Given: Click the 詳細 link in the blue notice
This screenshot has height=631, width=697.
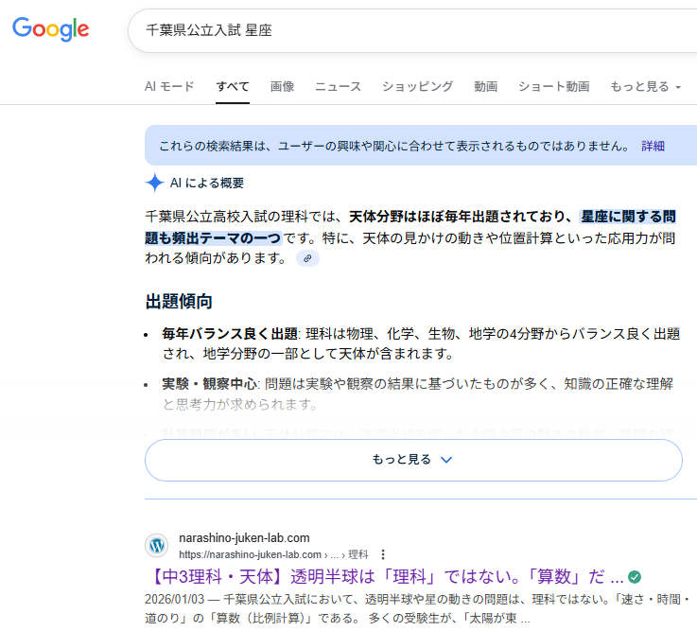Looking at the screenshot, I should click(653, 146).
